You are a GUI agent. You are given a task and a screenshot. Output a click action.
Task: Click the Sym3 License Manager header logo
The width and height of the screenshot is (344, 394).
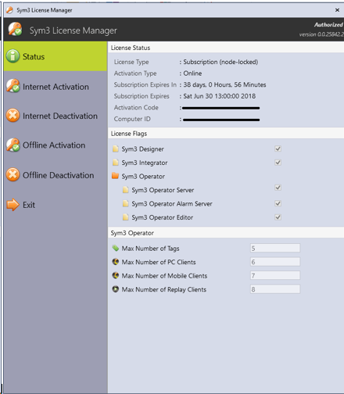click(x=15, y=29)
